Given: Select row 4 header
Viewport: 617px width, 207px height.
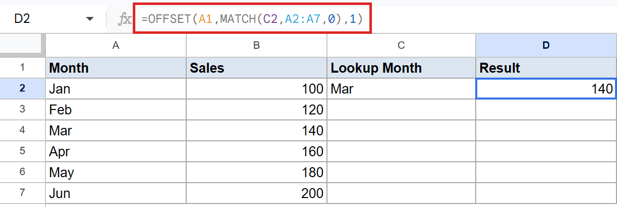Looking at the screenshot, I should [x=22, y=130].
